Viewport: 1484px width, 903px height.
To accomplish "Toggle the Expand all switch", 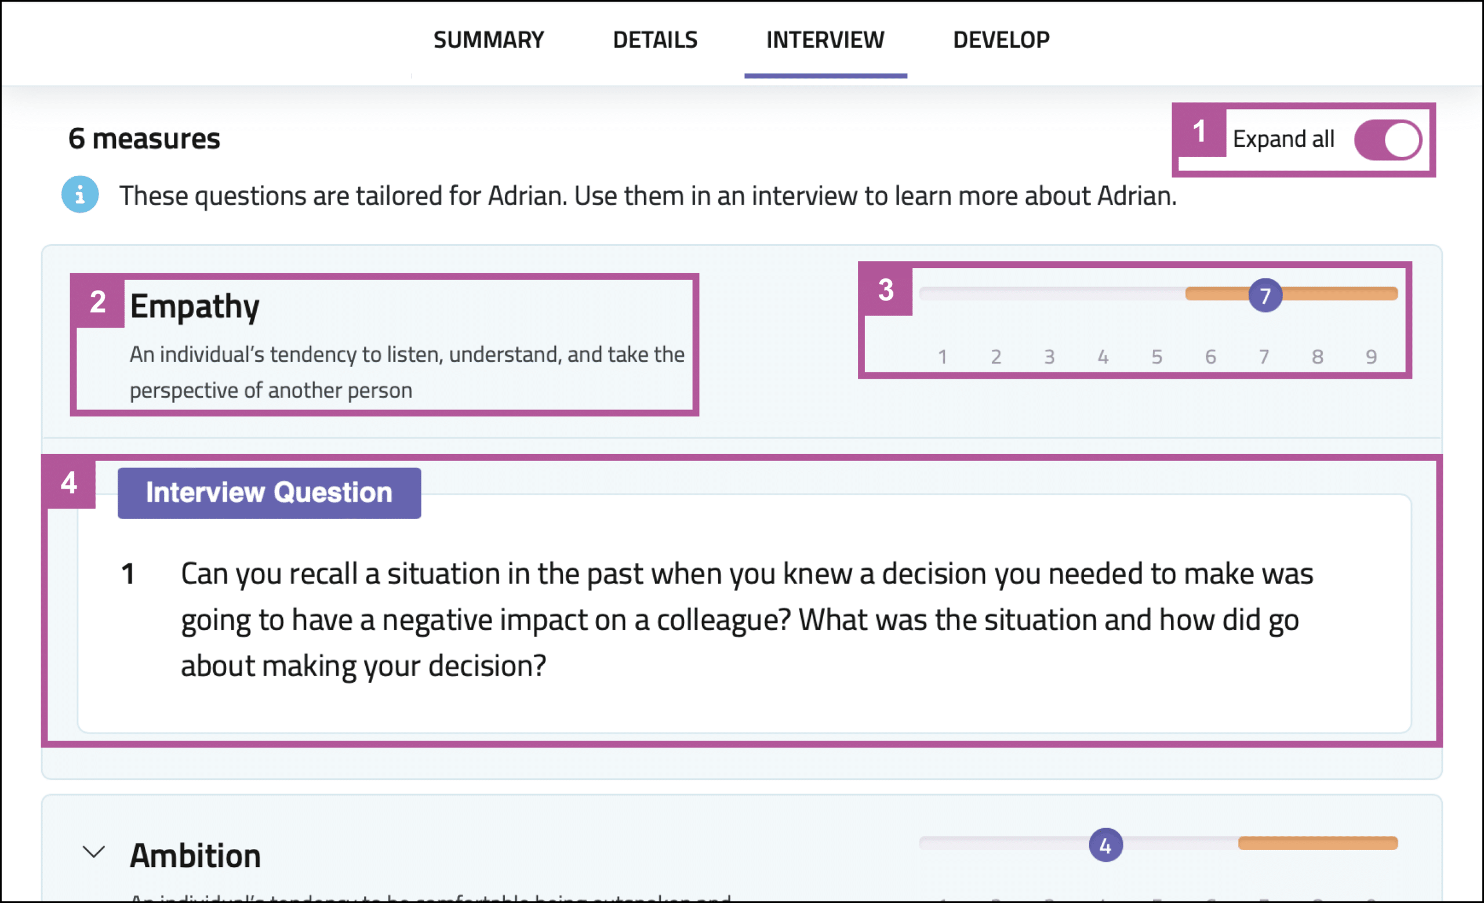I will [x=1388, y=140].
